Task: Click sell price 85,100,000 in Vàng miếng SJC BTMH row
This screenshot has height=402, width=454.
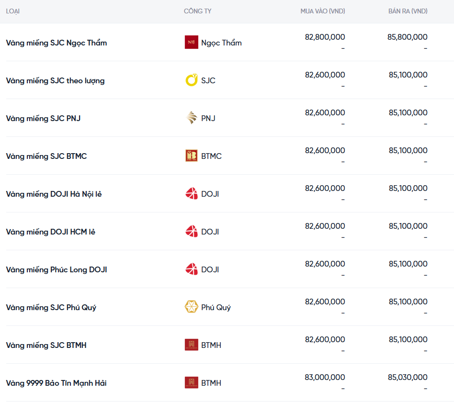Action: pyautogui.click(x=408, y=339)
